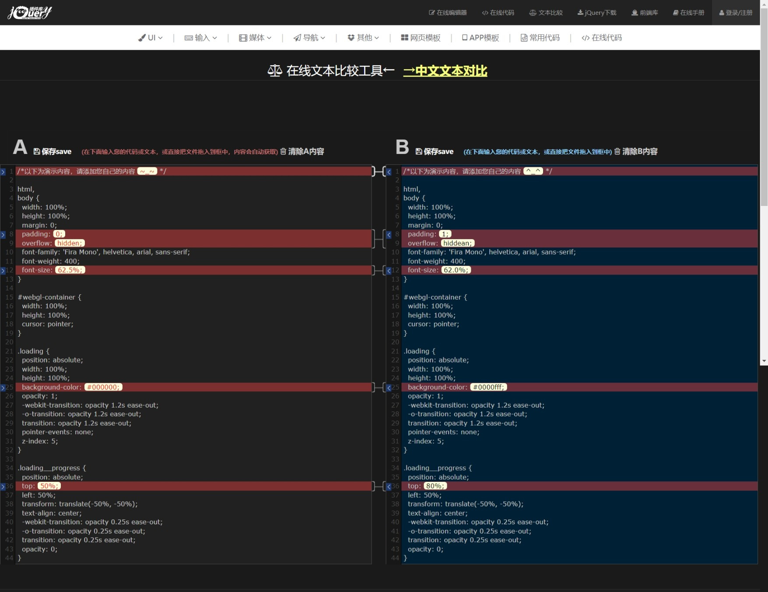Go to 文本比较 in the top bar
This screenshot has height=592, width=768.
[x=546, y=13]
